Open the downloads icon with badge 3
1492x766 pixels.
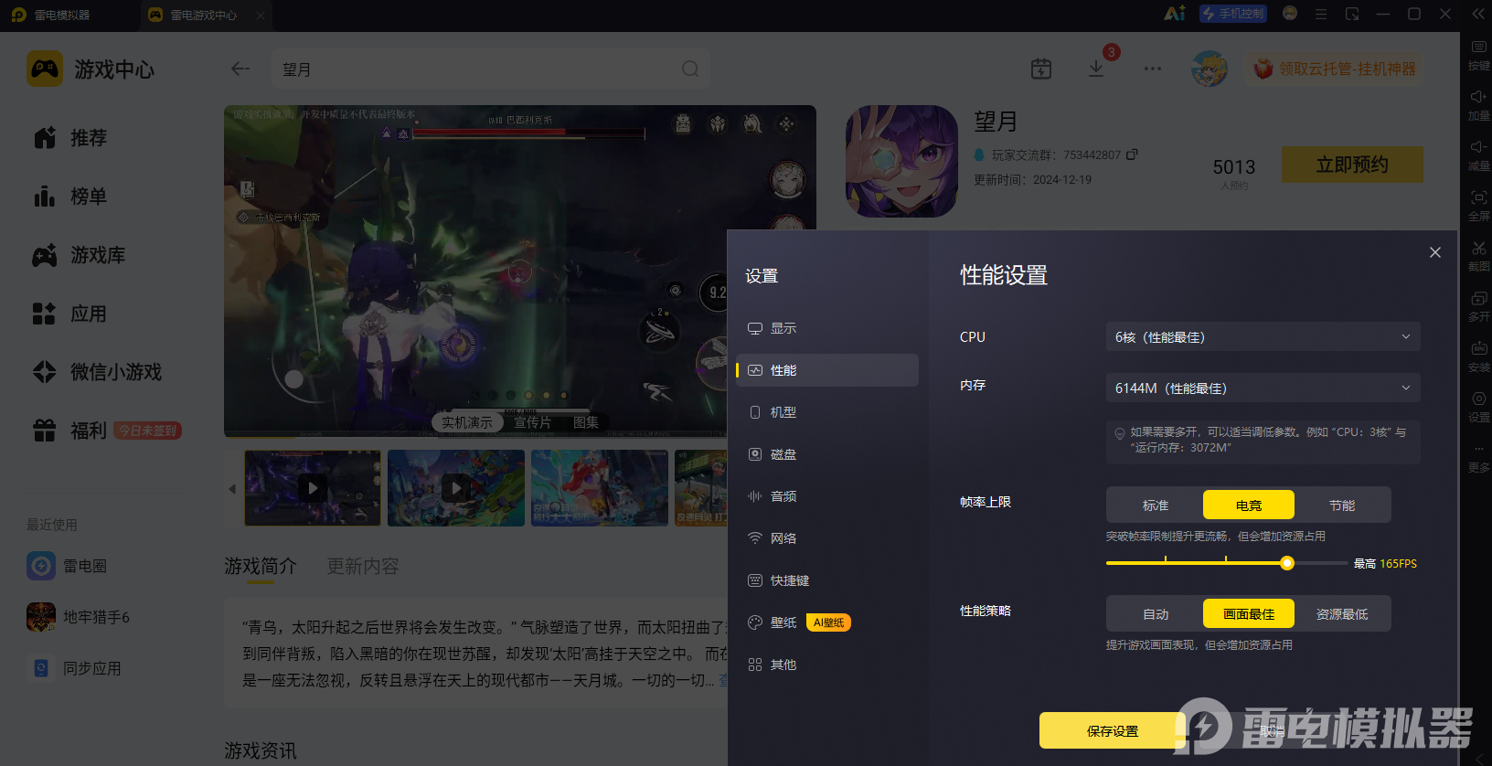coord(1096,69)
